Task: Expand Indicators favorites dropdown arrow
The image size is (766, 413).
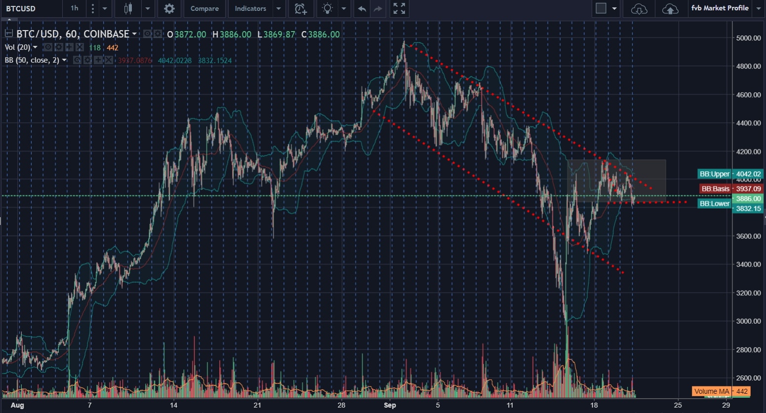Action: coord(279,8)
